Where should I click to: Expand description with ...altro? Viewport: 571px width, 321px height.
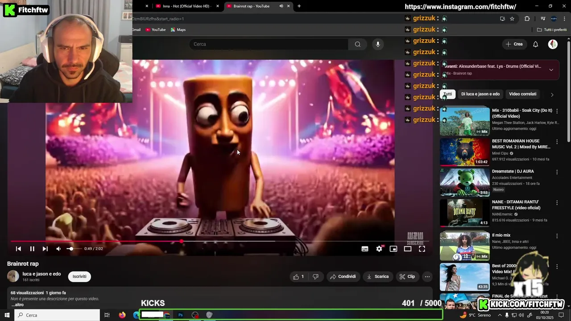17,305
